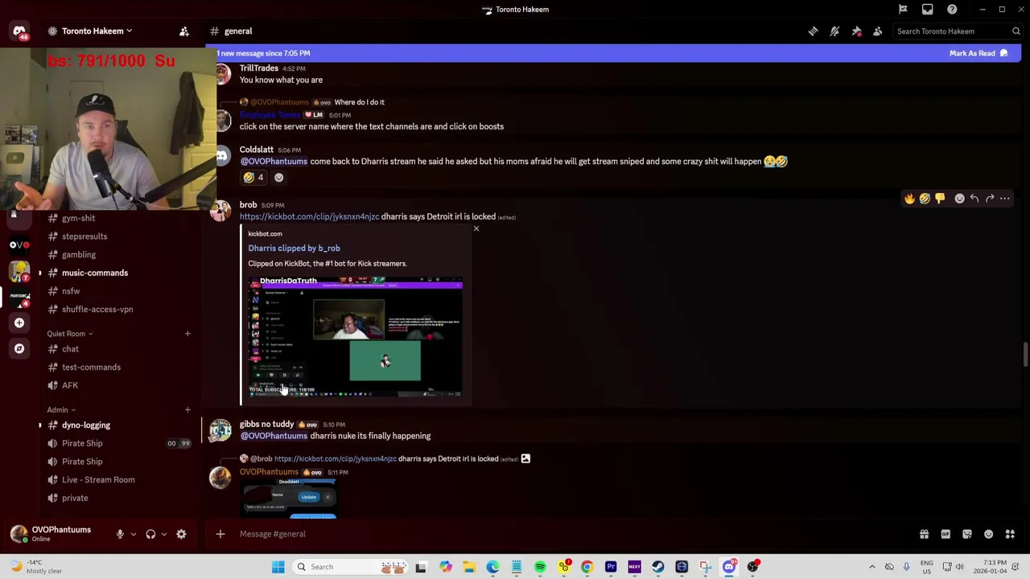This screenshot has height=579, width=1030.
Task: Click the flag icon in title bar
Action: pos(903,10)
